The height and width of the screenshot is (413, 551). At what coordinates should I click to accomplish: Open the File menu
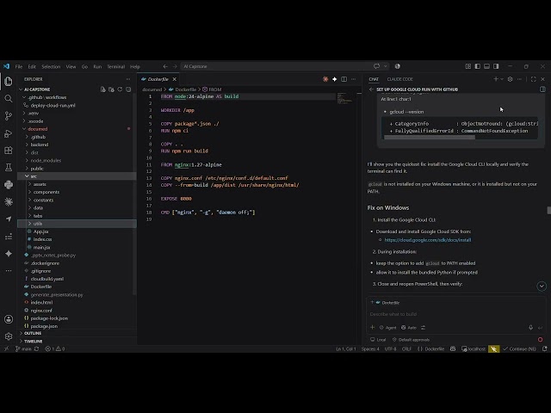coord(19,66)
